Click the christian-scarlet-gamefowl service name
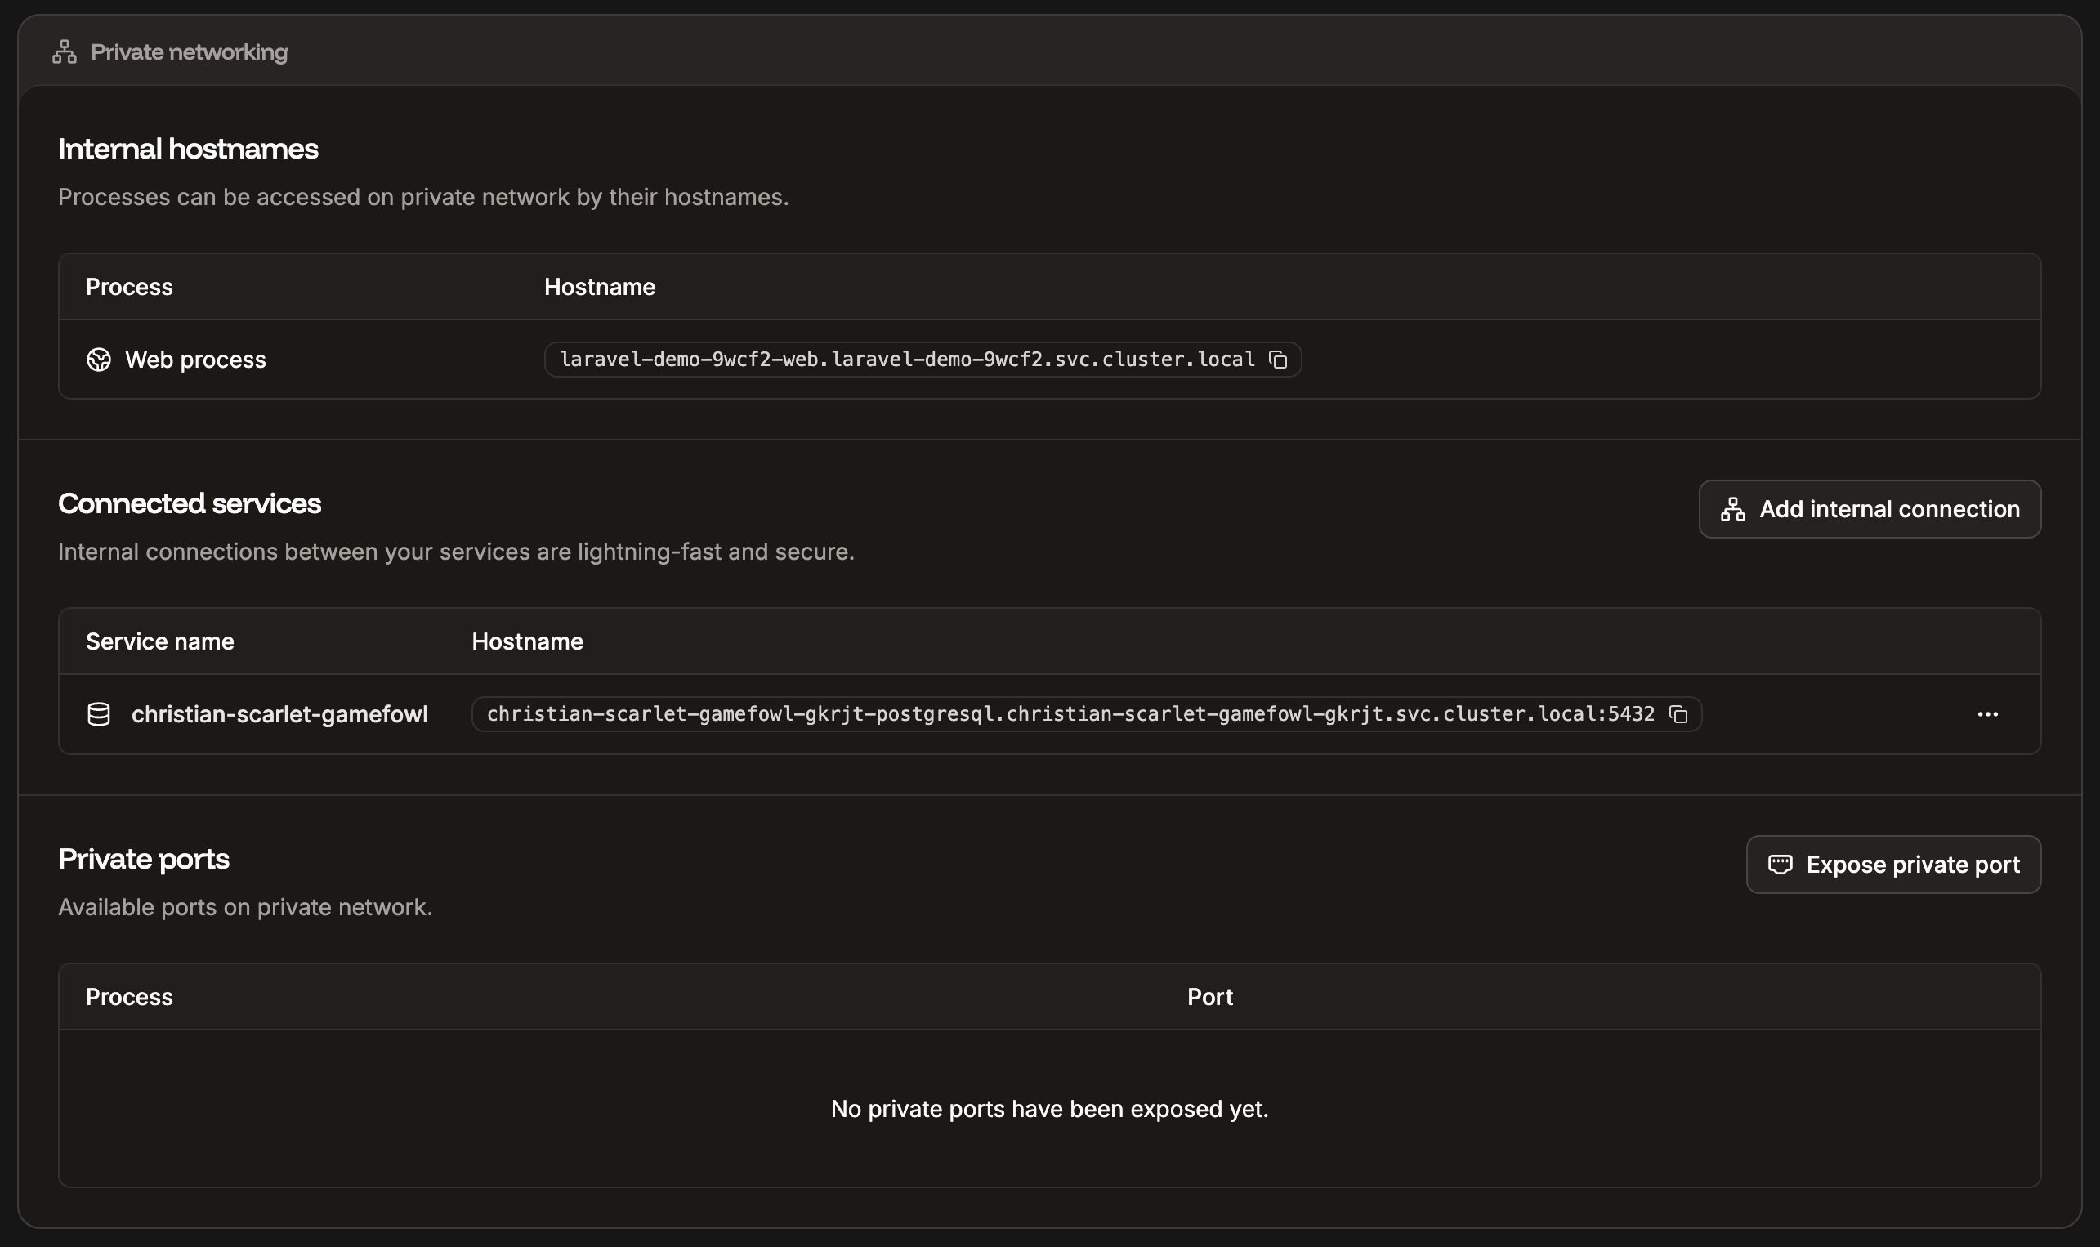The width and height of the screenshot is (2100, 1247). coord(279,714)
